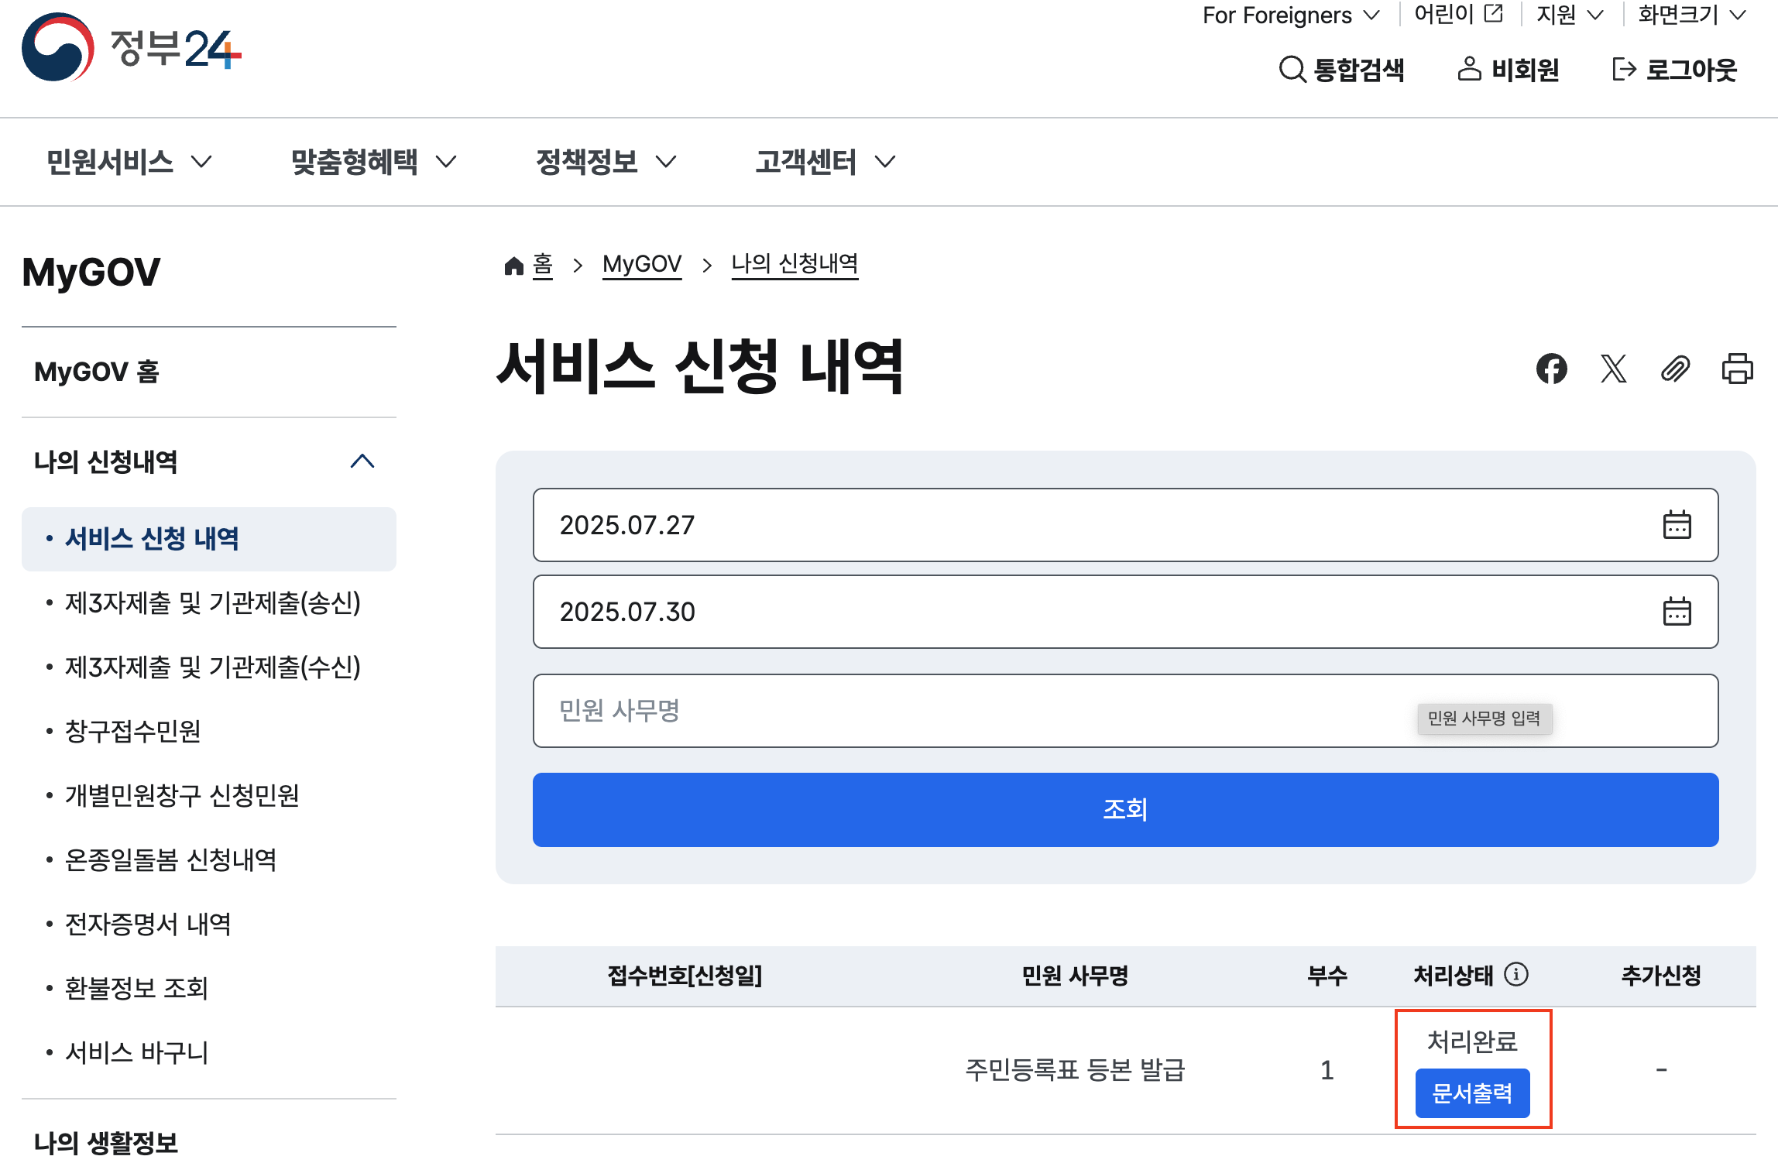Open the 화면크기 dropdown
Viewport: 1778px width, 1163px height.
1691,15
